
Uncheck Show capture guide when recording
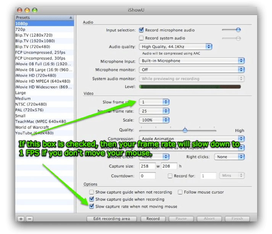pyautogui.click(x=92, y=199)
